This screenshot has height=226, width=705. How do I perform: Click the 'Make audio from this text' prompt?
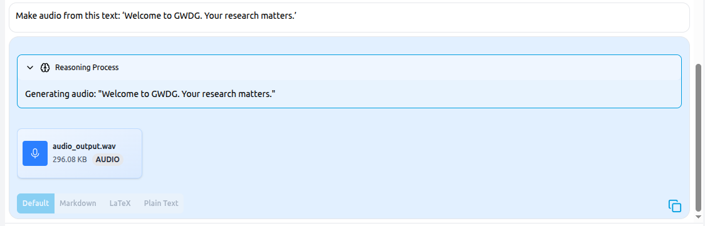point(156,16)
